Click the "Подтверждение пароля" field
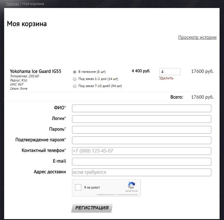224x220 pixels. 141,140
